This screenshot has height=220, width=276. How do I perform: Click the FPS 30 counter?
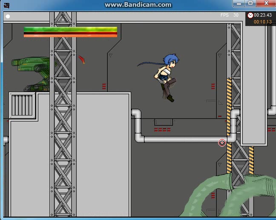pos(230,15)
